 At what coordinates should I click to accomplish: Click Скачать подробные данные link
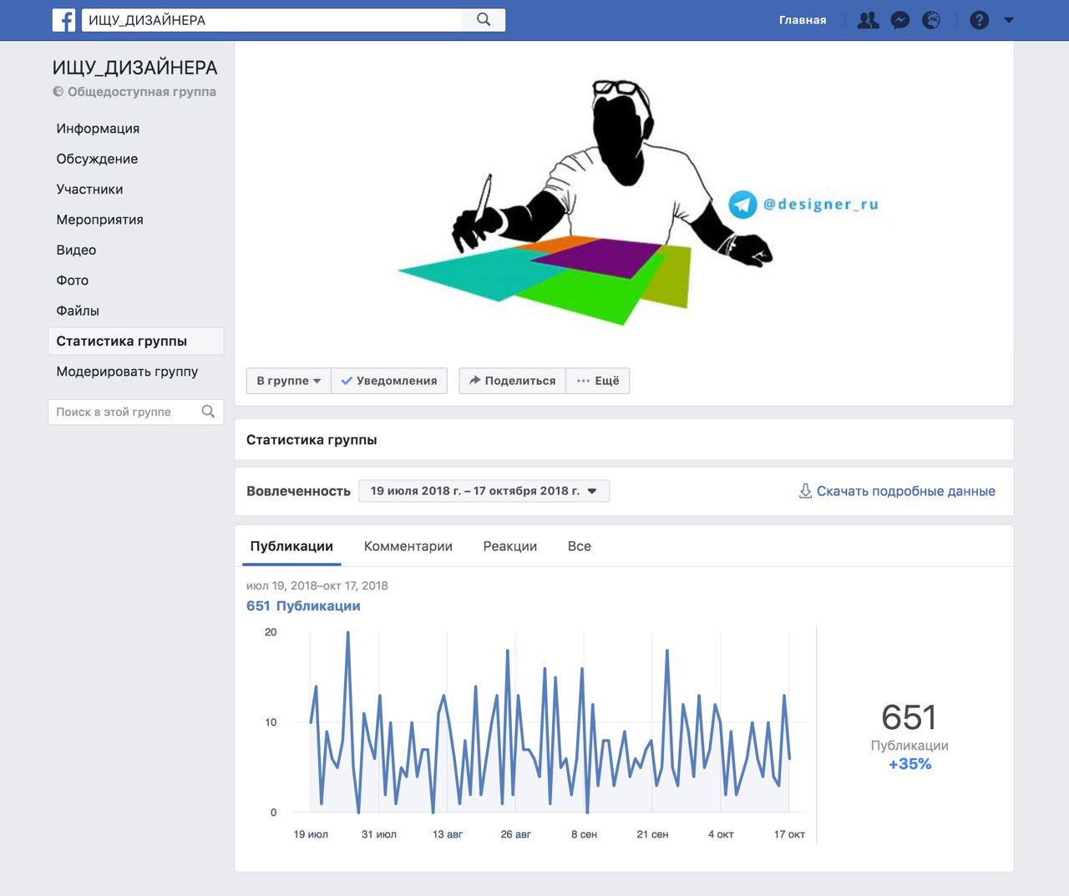pyautogui.click(x=906, y=491)
